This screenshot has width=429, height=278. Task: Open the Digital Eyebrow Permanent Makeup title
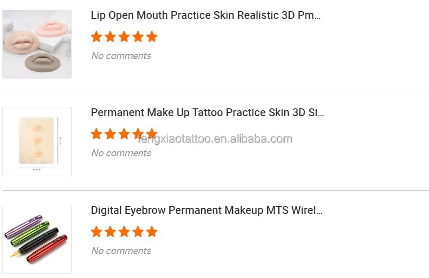tap(207, 211)
